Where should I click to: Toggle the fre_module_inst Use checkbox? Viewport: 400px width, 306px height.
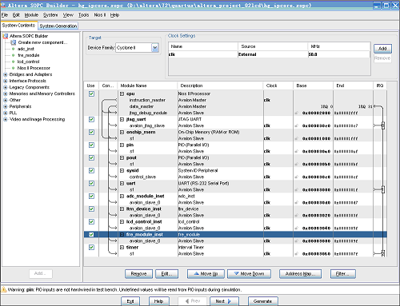tap(91, 234)
